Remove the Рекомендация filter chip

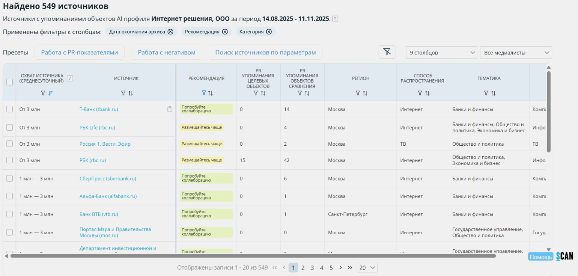pos(225,32)
